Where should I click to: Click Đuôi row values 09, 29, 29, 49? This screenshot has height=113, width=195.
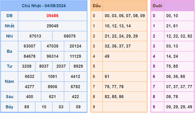pos(179,107)
